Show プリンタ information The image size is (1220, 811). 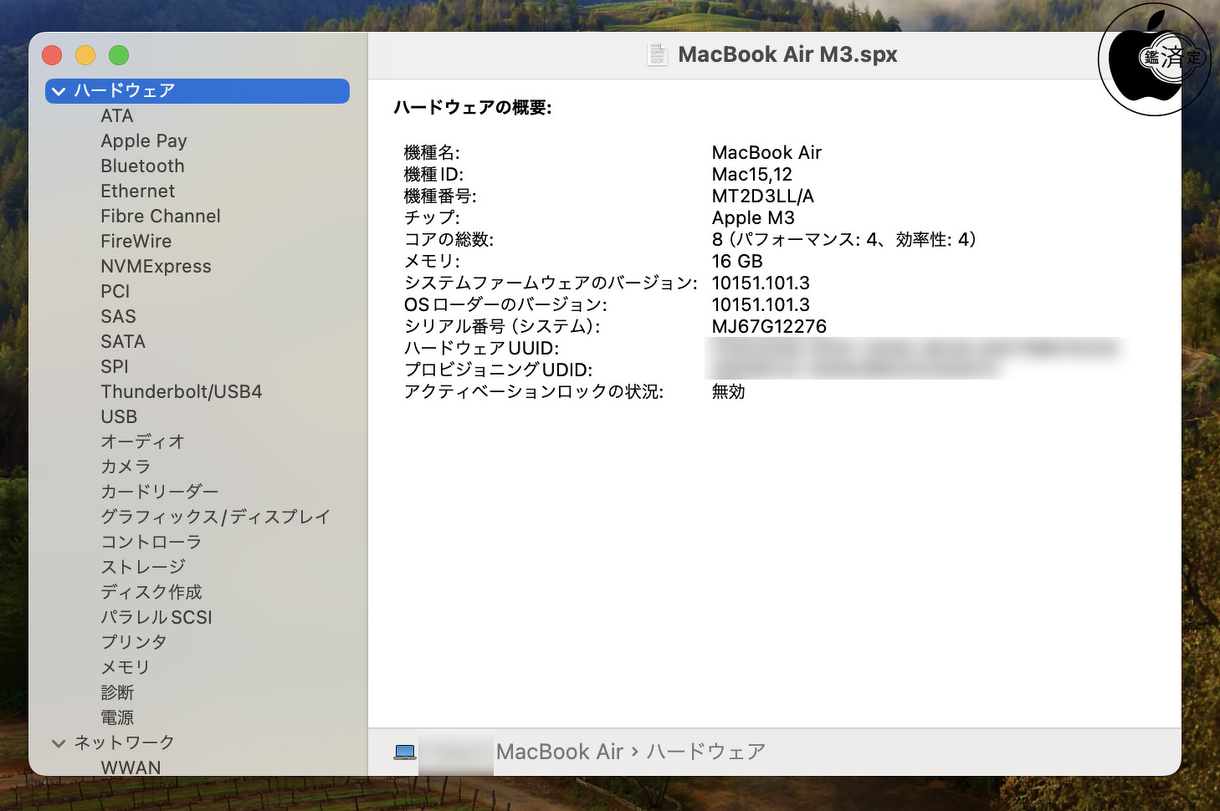click(134, 642)
